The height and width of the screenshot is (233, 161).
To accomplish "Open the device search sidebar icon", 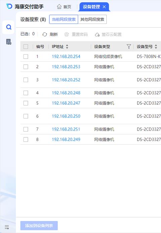I will click(x=9, y=27).
